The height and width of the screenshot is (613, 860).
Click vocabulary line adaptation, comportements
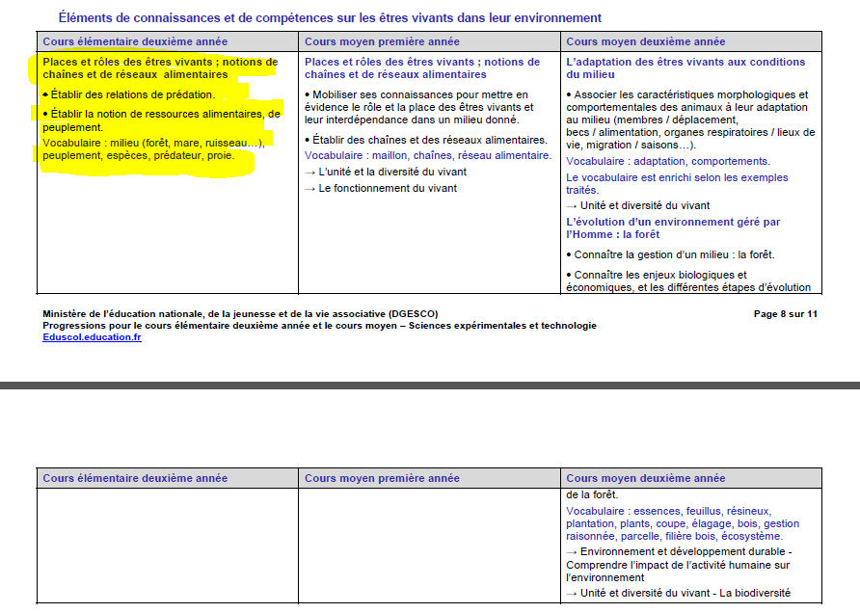click(667, 161)
